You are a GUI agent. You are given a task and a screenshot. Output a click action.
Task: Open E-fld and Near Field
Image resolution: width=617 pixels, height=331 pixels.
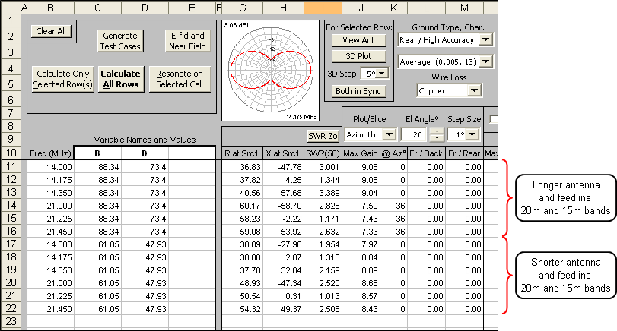coord(186,41)
